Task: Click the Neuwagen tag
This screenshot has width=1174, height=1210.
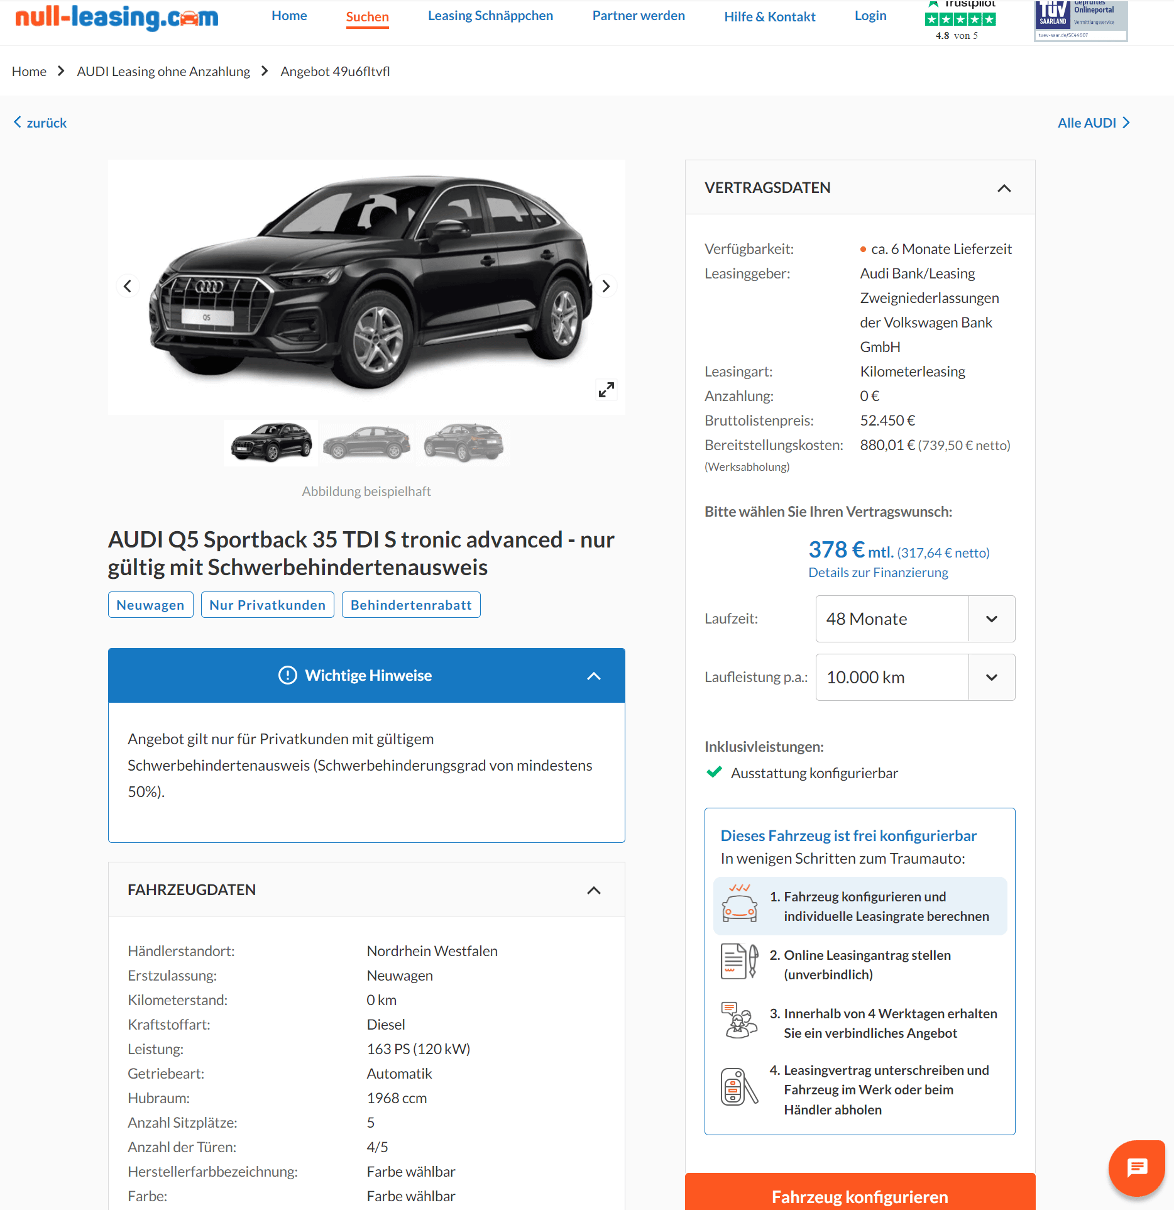Action: pos(150,605)
